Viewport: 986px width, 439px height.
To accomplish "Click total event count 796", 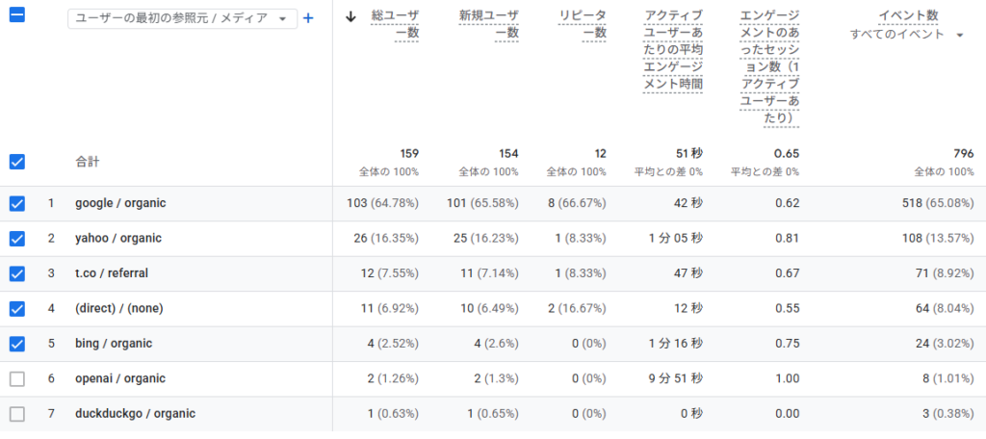I will click(963, 153).
